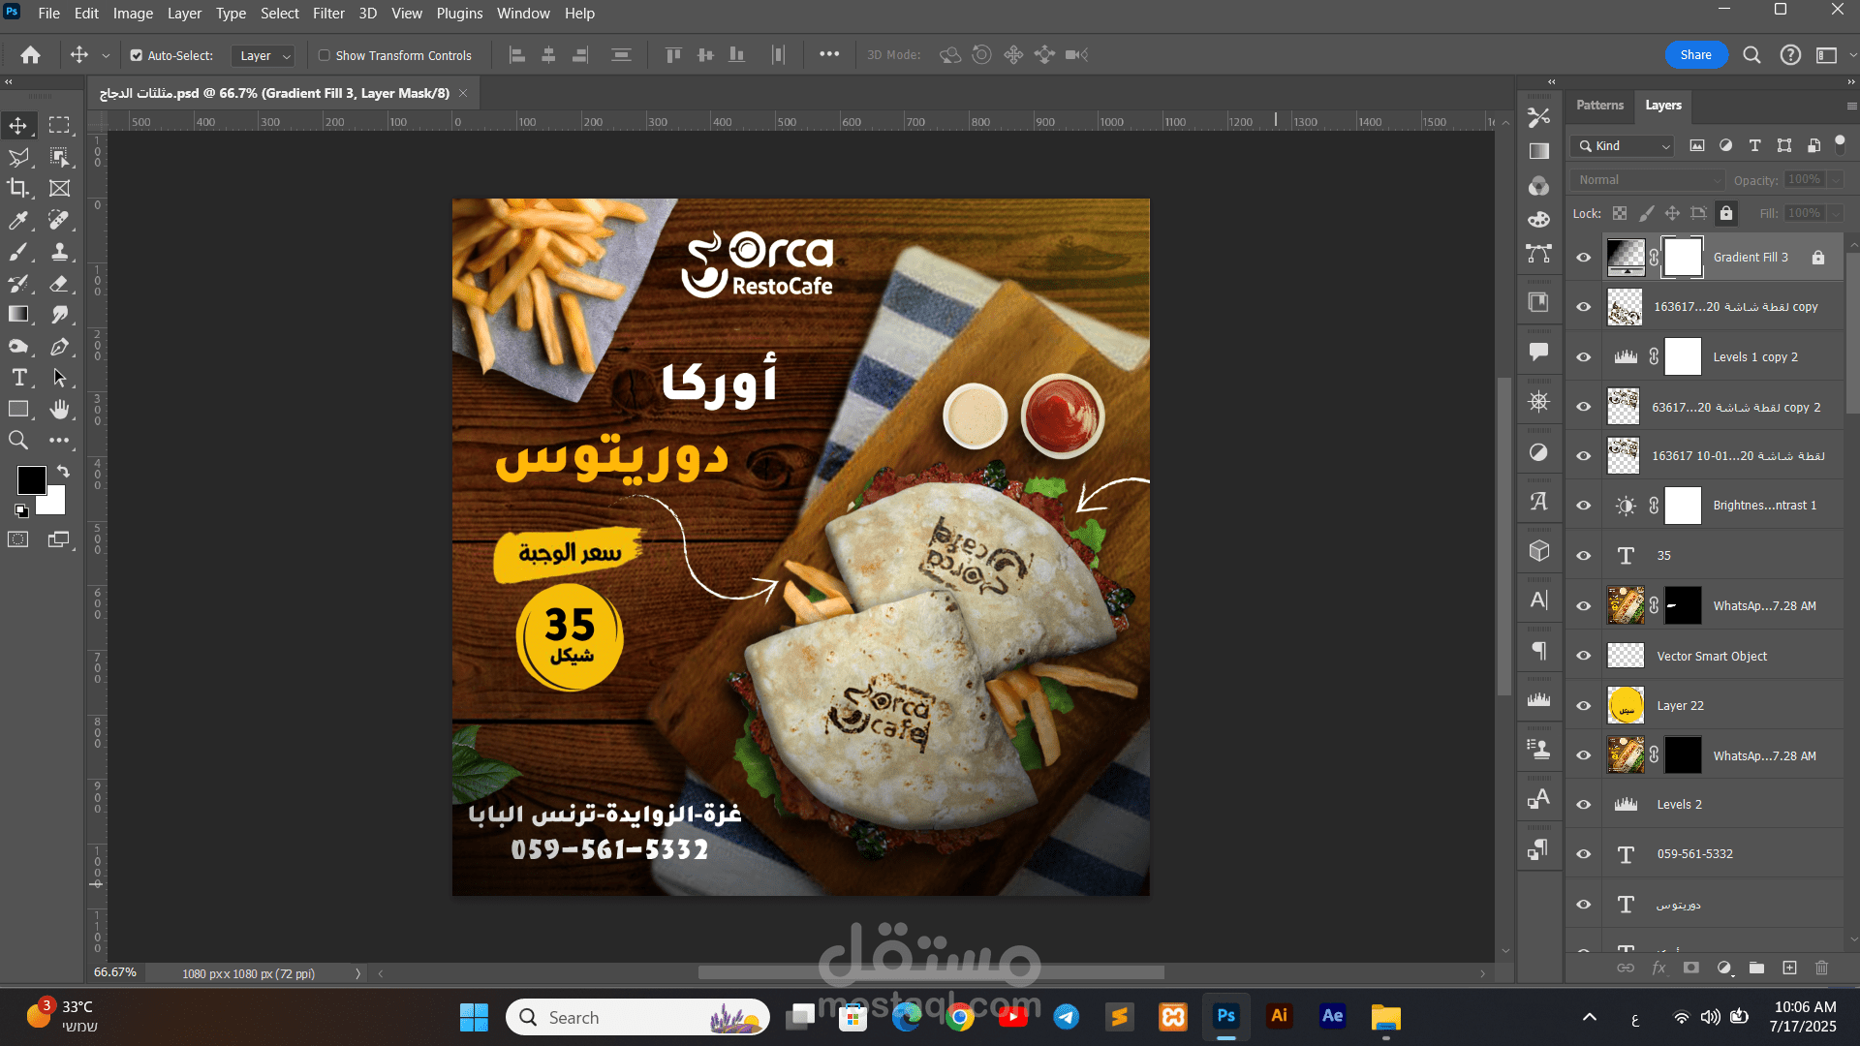Select the Gradient tool

pos(18,315)
